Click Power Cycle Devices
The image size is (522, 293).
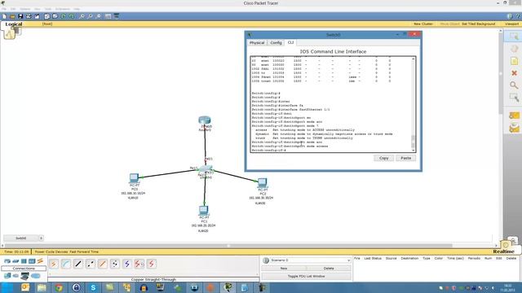(51, 251)
